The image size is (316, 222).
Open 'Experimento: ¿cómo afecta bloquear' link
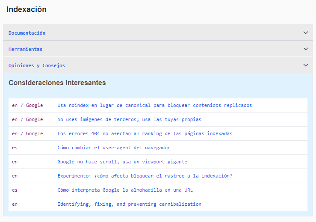[145, 176]
